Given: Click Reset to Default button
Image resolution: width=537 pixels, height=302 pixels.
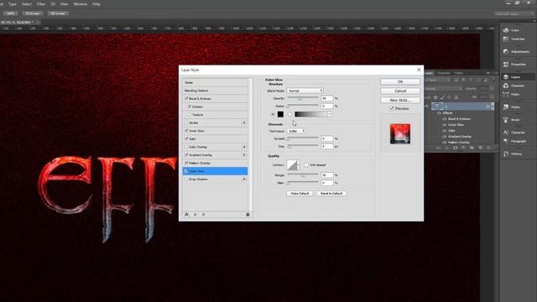Looking at the screenshot, I should pyautogui.click(x=331, y=194).
